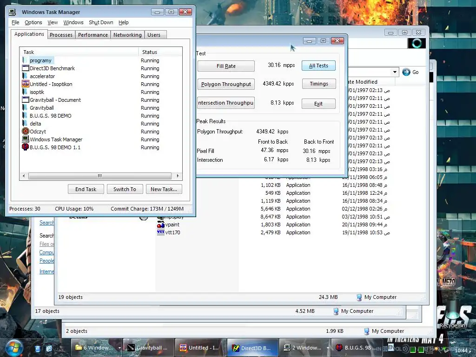The width and height of the screenshot is (476, 357).
Task: Click the vpaint application icon in Explorer
Action: (x=160, y=225)
